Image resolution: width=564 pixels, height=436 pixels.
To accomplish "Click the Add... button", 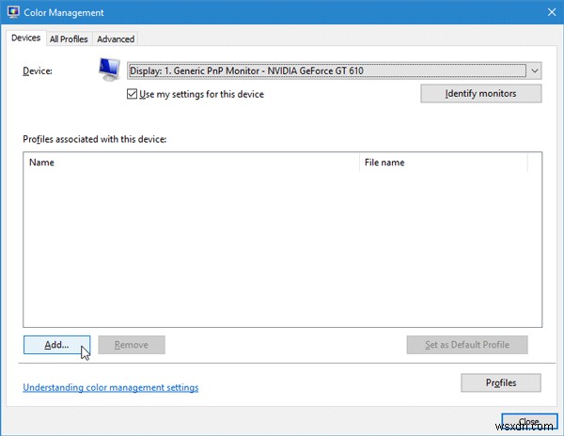I will click(56, 345).
